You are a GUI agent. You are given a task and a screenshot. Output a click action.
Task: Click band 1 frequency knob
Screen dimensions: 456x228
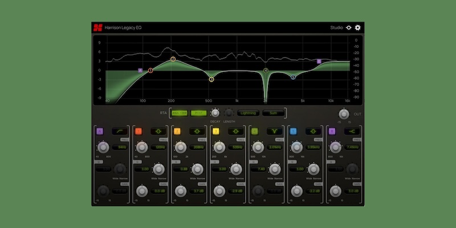[x=142, y=148]
